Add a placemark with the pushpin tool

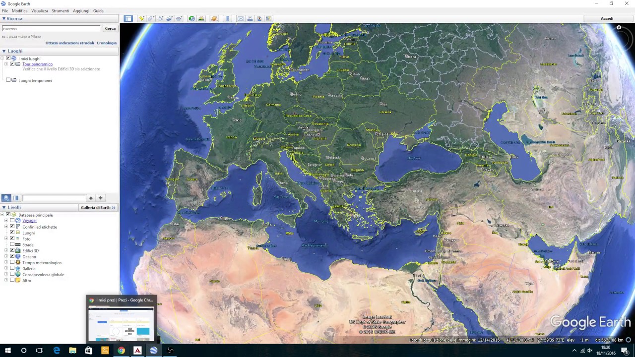click(141, 18)
